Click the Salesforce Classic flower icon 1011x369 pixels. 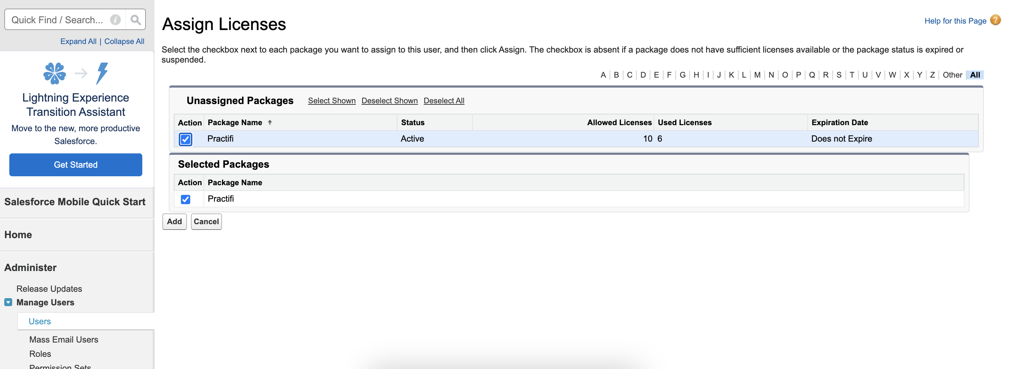(x=55, y=73)
